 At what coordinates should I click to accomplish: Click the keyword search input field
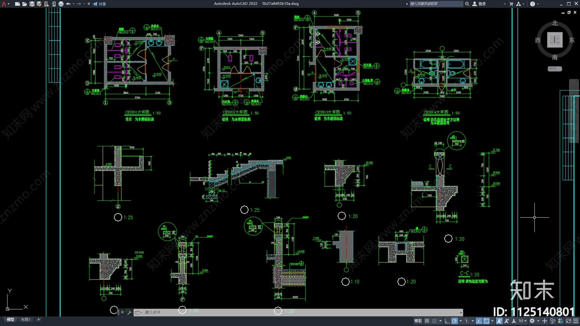436,4
